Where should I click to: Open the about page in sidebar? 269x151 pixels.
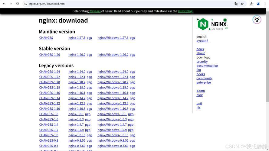(x=201, y=53)
